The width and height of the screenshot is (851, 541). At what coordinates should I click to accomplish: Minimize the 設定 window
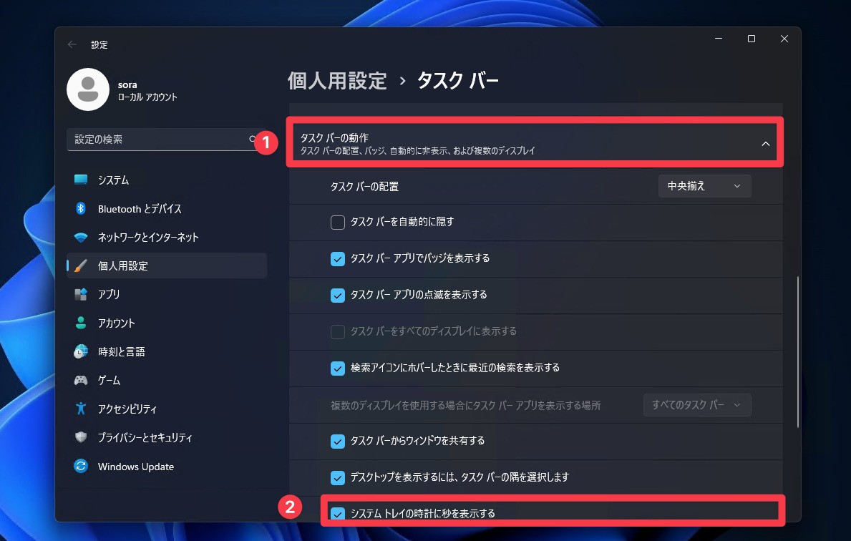719,39
